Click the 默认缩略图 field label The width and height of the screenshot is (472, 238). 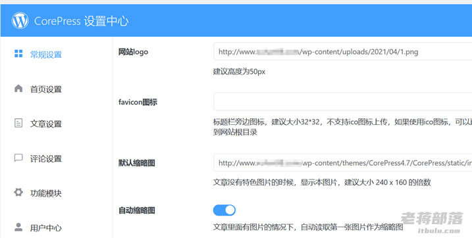tap(137, 163)
